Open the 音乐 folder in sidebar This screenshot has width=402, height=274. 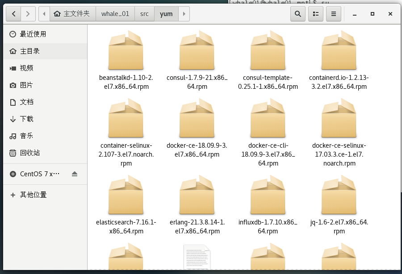(x=46, y=136)
